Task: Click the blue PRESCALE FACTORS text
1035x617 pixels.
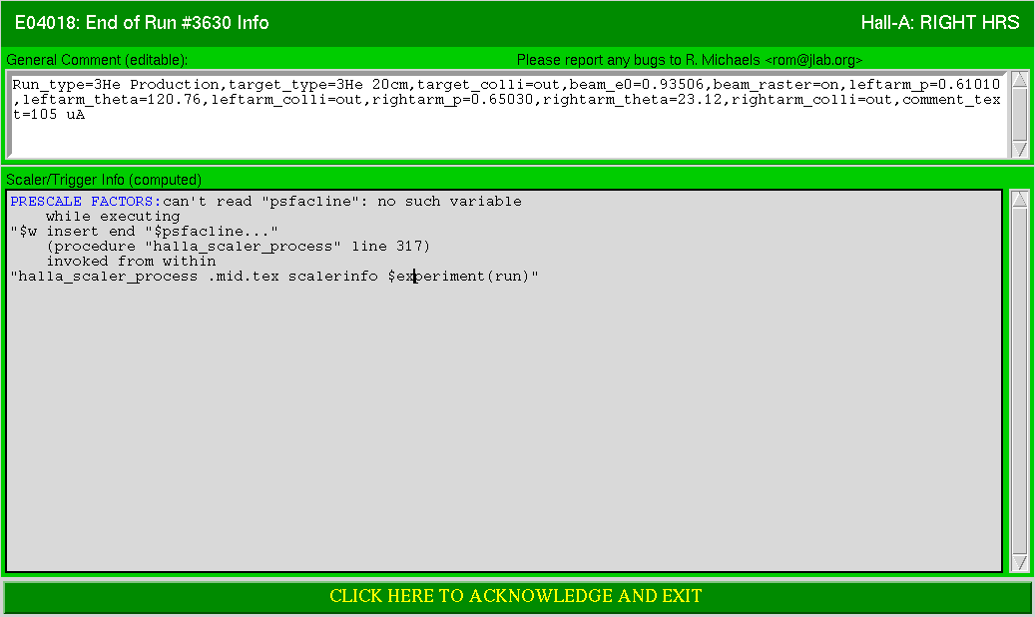Action: pos(86,202)
